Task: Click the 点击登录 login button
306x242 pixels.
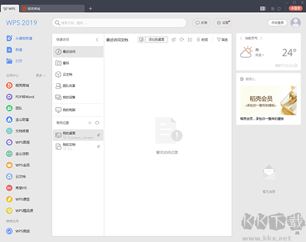Action: pyautogui.click(x=278, y=23)
